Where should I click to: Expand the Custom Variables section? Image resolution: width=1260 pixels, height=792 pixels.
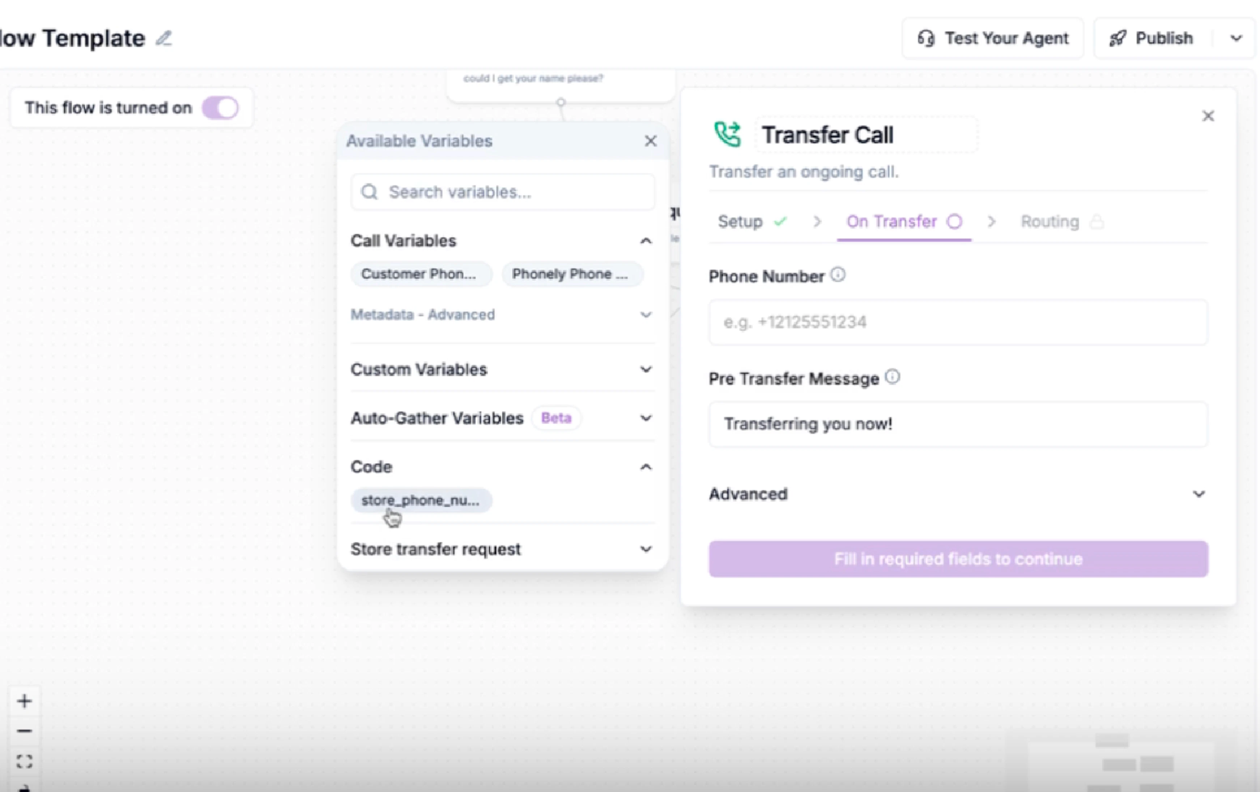pos(502,370)
